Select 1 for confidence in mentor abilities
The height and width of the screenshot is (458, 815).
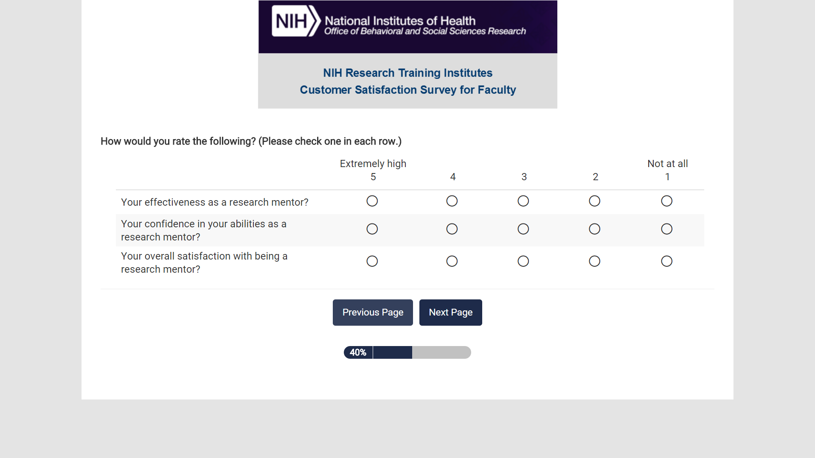click(x=667, y=229)
